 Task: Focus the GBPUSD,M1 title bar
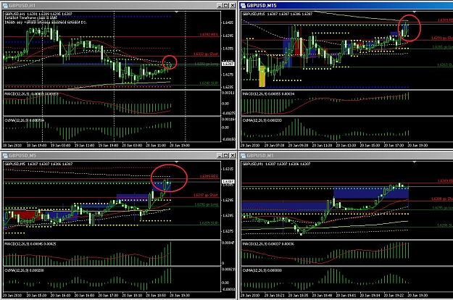[x=346, y=155]
